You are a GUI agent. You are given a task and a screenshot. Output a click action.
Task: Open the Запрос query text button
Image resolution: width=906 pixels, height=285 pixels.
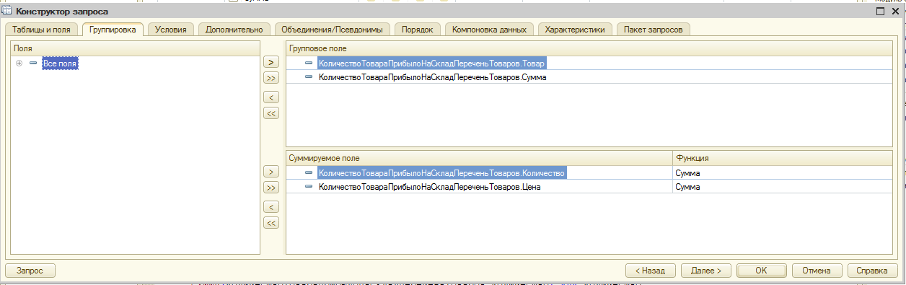coord(30,270)
